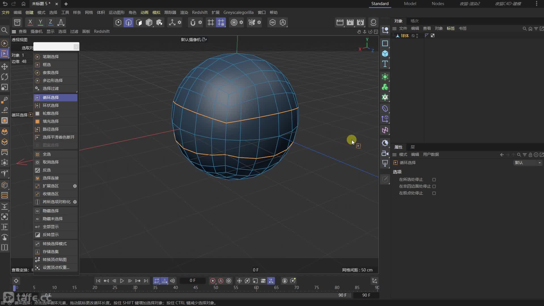The width and height of the screenshot is (544, 306).
Task: Toggle the X axis lock icon
Action: click(x=30, y=22)
